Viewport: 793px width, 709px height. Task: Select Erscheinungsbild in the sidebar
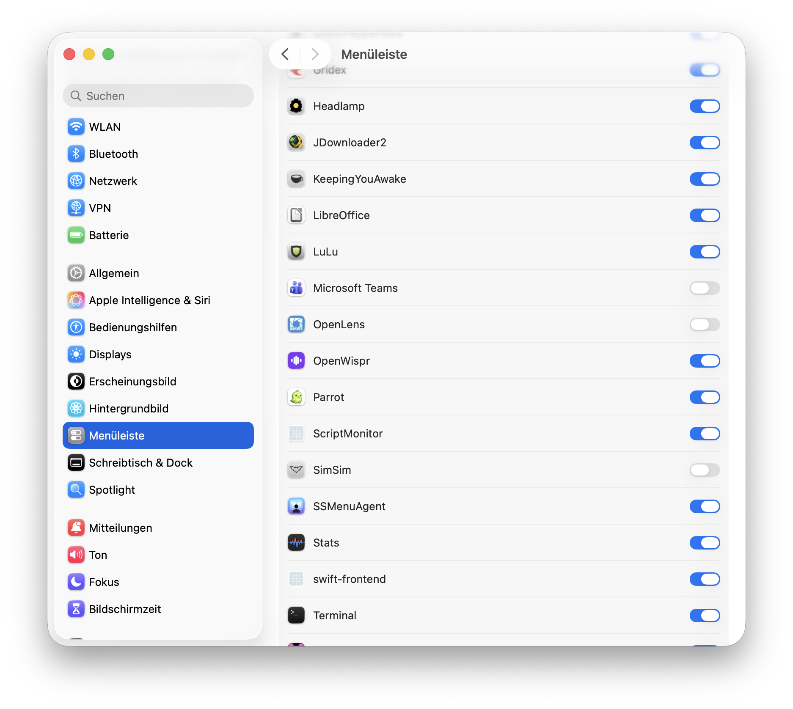[158, 382]
